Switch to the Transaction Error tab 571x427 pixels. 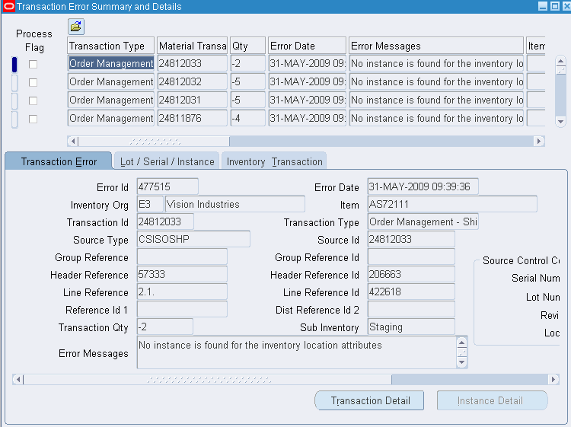(x=59, y=161)
